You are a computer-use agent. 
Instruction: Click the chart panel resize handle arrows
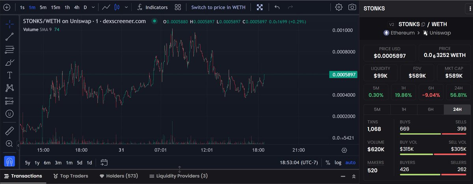(179, 169)
